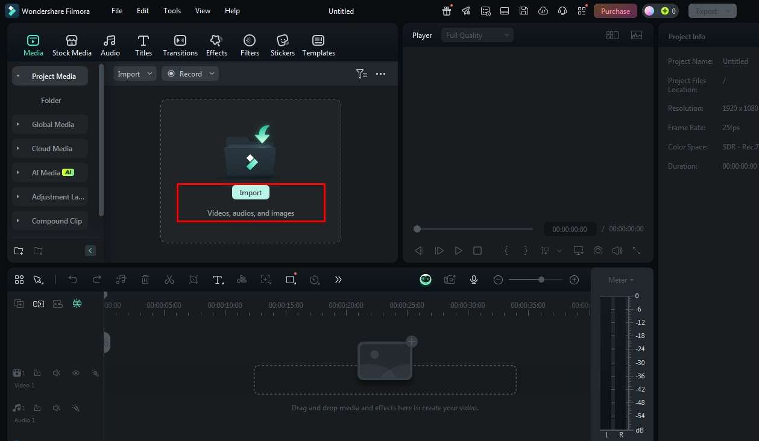
Task: Mute the Audio 1 track speaker
Action: pos(57,408)
